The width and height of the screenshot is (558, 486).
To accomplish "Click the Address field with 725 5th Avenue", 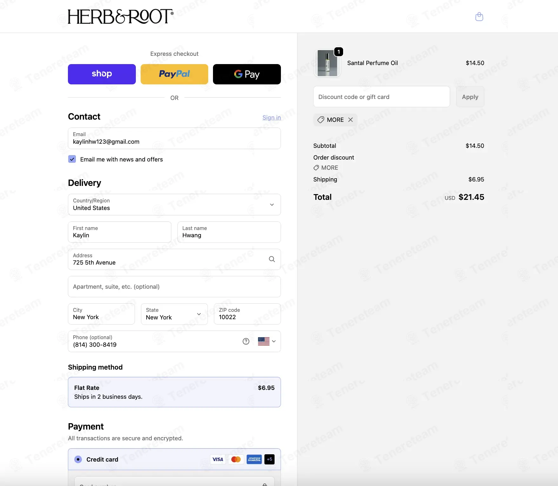I will click(x=174, y=259).
